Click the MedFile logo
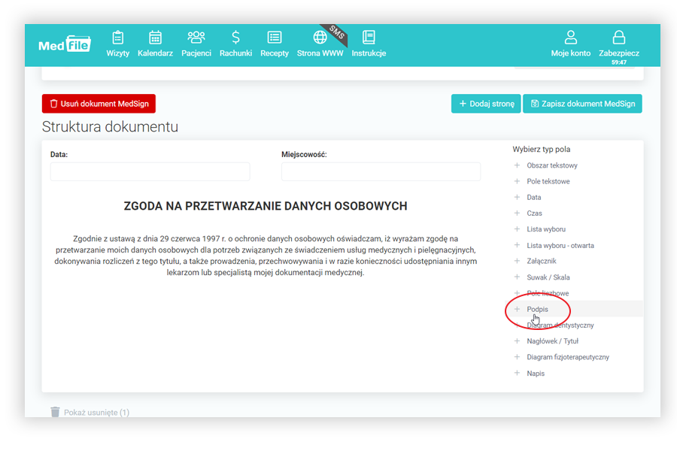 (65, 44)
